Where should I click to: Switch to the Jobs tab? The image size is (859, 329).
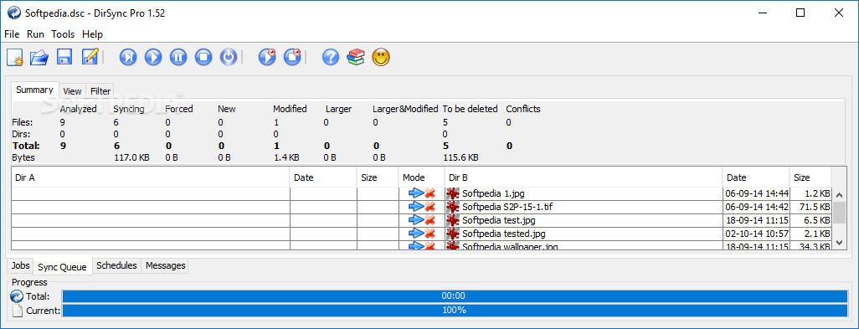click(20, 265)
